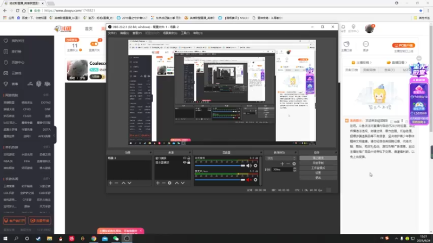
Task: Unmute the red microphone/Aux speaker icon
Action: point(249,180)
